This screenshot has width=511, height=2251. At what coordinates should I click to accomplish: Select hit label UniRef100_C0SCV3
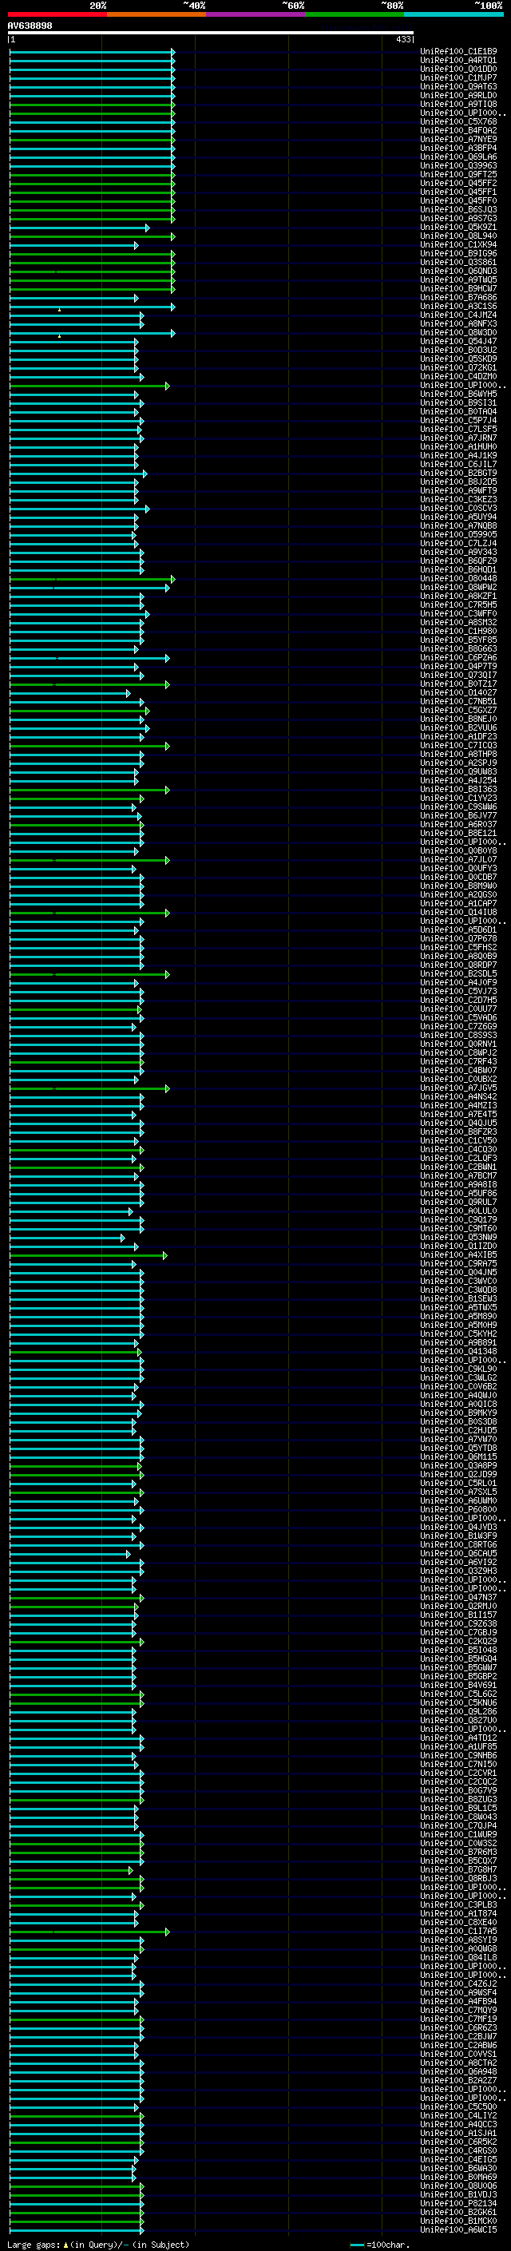[458, 508]
